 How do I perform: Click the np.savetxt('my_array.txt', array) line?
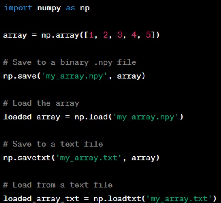coord(81,158)
